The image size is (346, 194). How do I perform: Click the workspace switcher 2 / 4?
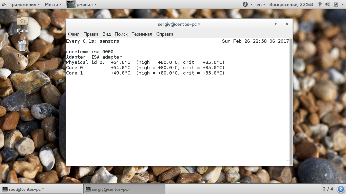click(328, 189)
